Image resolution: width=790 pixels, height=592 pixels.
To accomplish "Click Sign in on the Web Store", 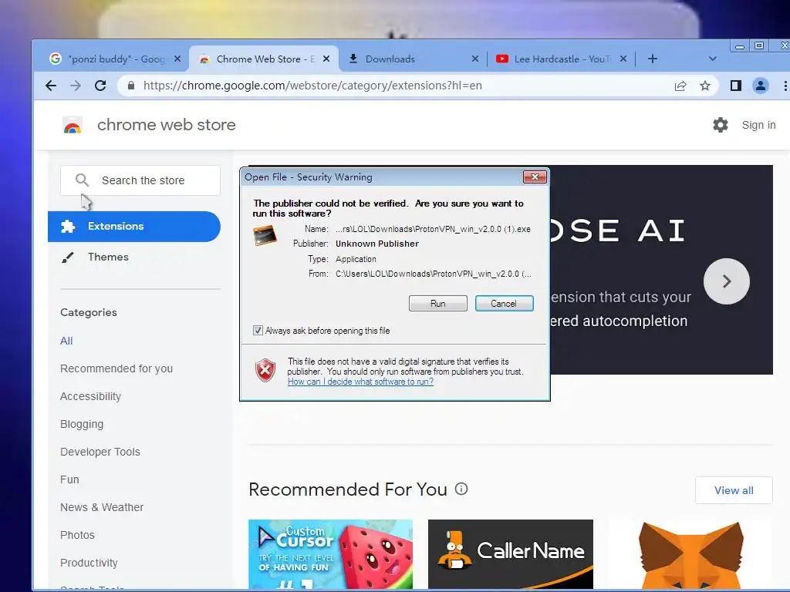I will (758, 125).
